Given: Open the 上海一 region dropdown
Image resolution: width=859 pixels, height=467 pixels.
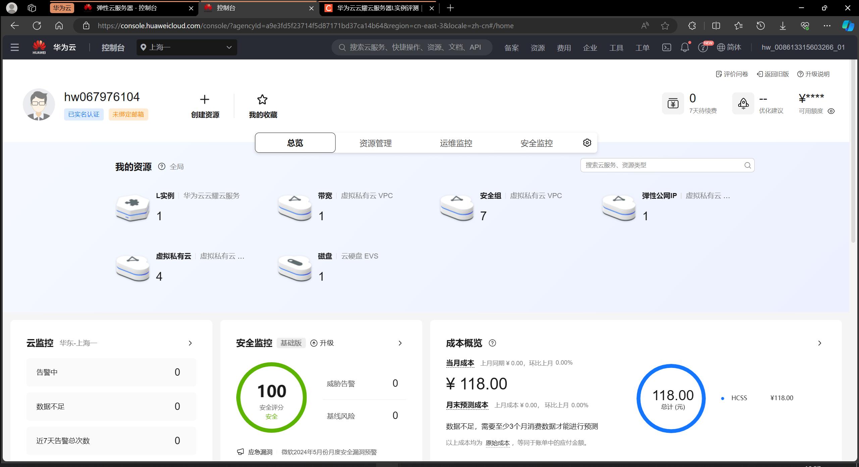Looking at the screenshot, I should click(x=187, y=47).
